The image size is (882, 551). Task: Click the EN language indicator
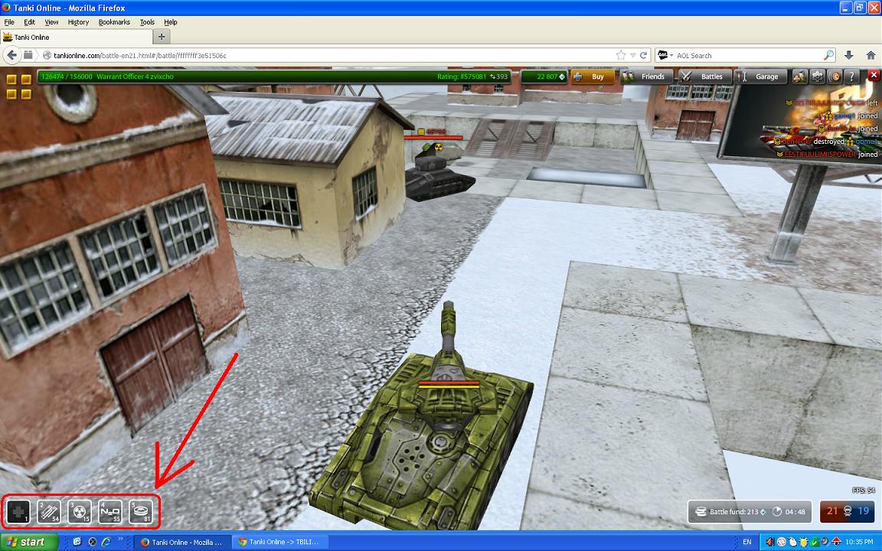747,542
